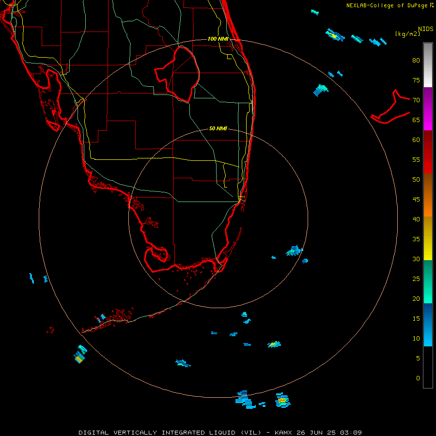
Task: Click the NEXLAB-College of DuPage credit text
Action: click(x=389, y=5)
